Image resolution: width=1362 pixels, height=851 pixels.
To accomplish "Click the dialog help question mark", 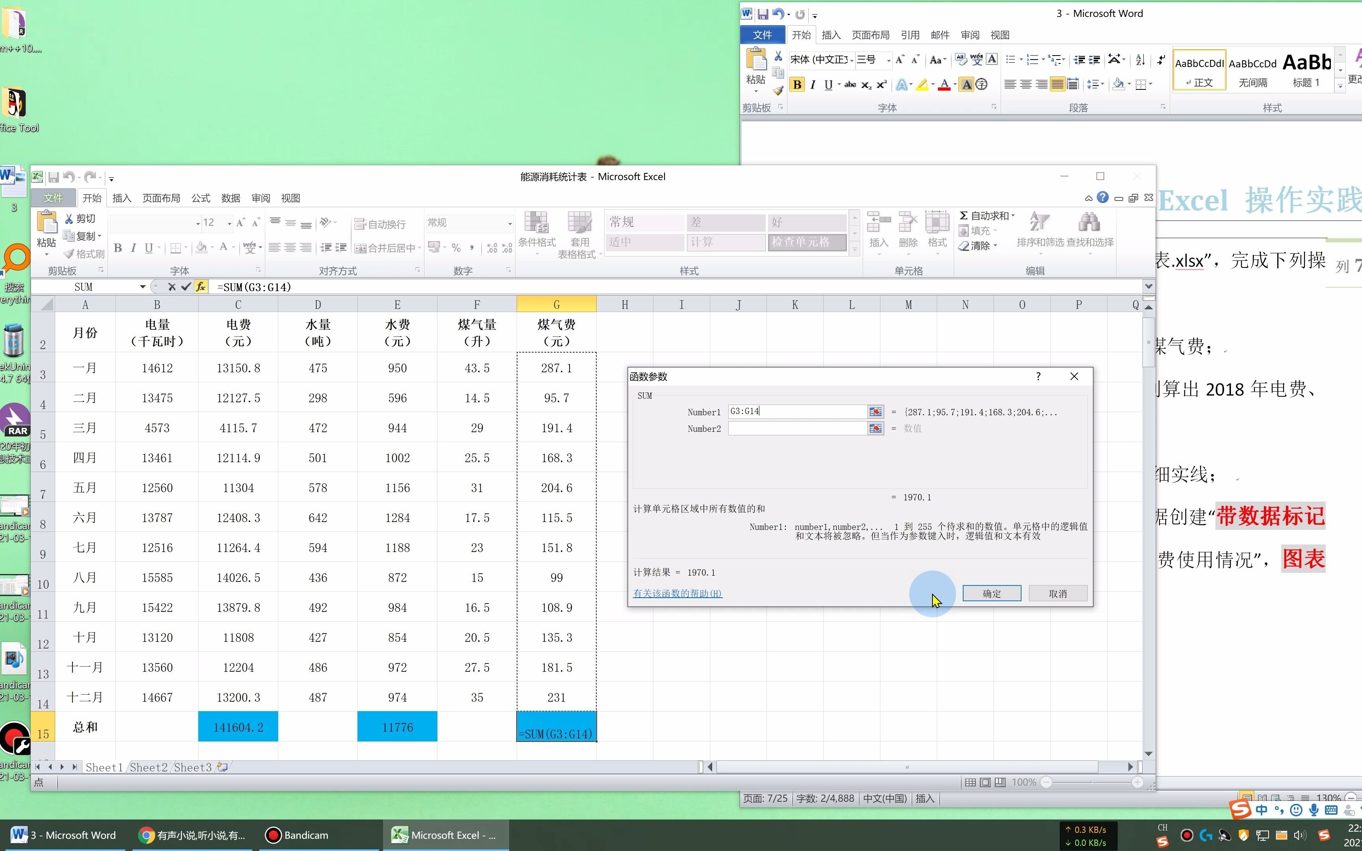I will [x=1038, y=376].
